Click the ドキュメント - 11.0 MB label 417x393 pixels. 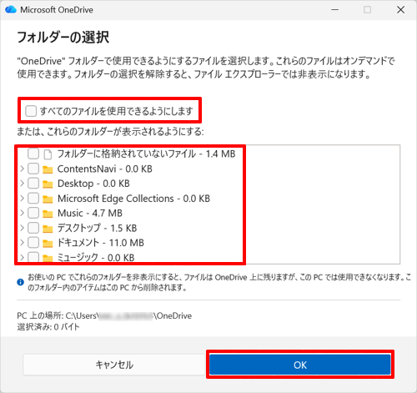tap(101, 243)
